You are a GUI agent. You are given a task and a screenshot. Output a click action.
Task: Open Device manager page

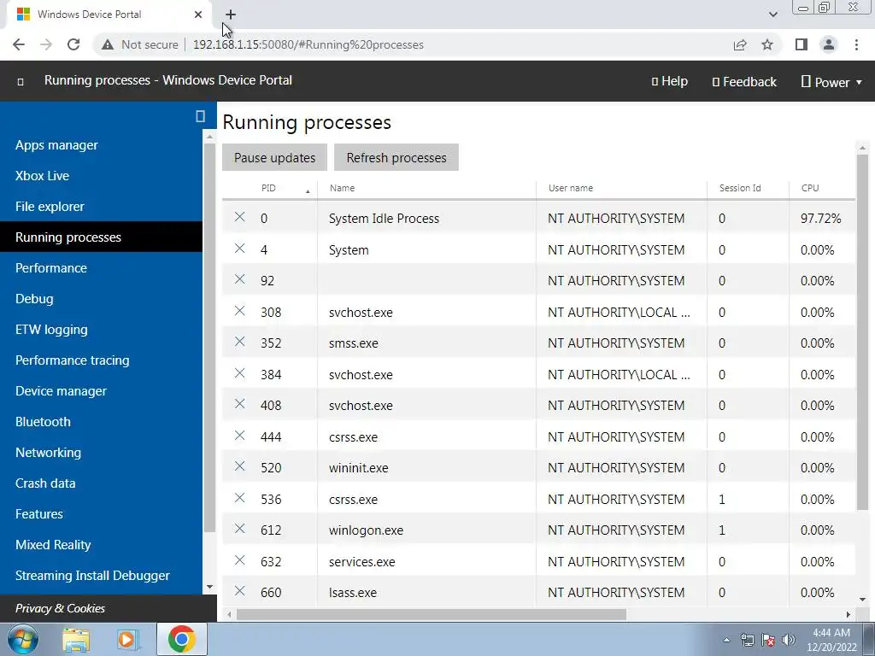click(x=61, y=391)
